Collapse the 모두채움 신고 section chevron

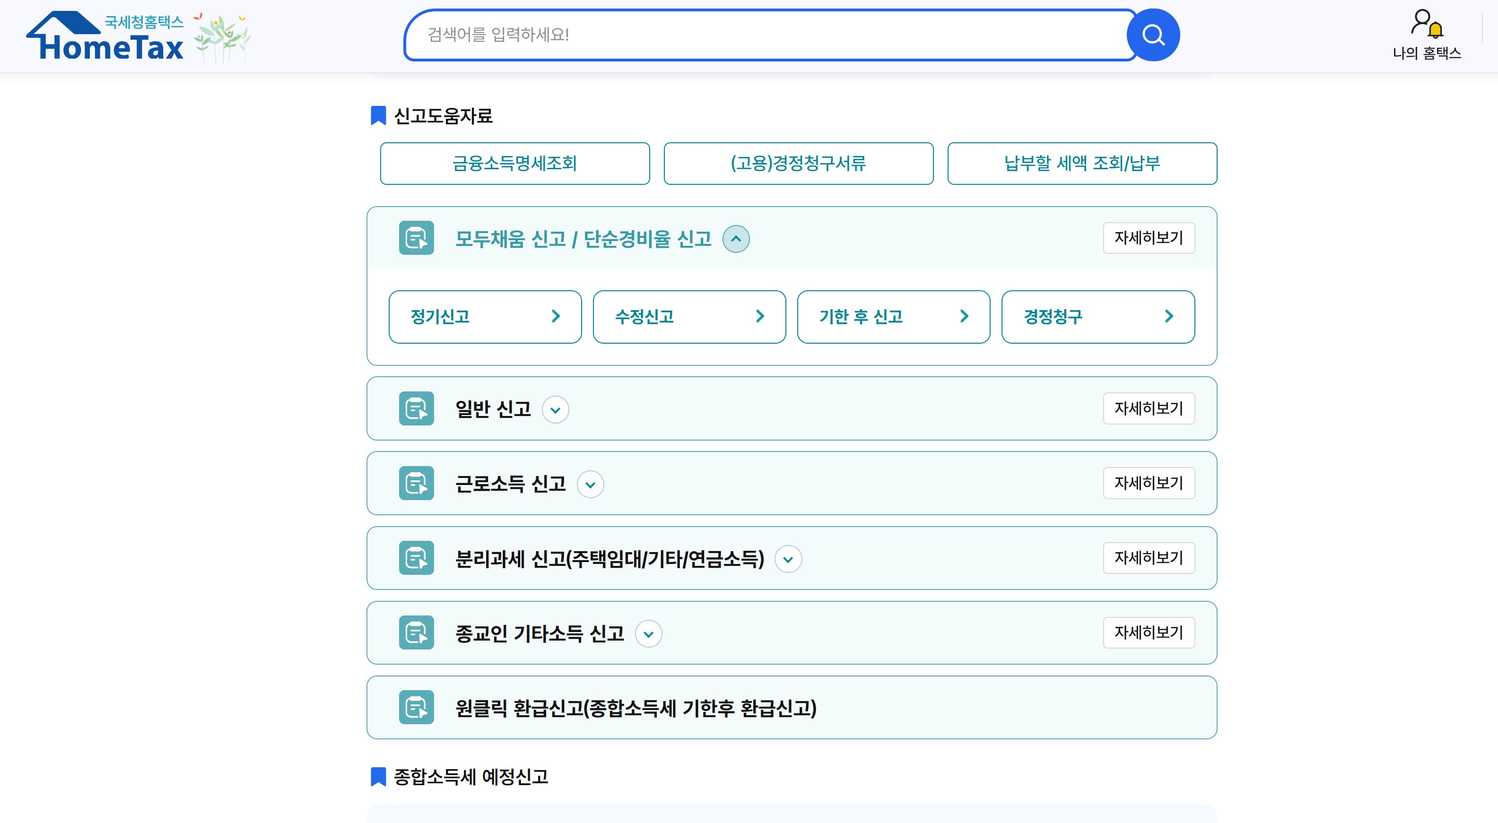(736, 239)
